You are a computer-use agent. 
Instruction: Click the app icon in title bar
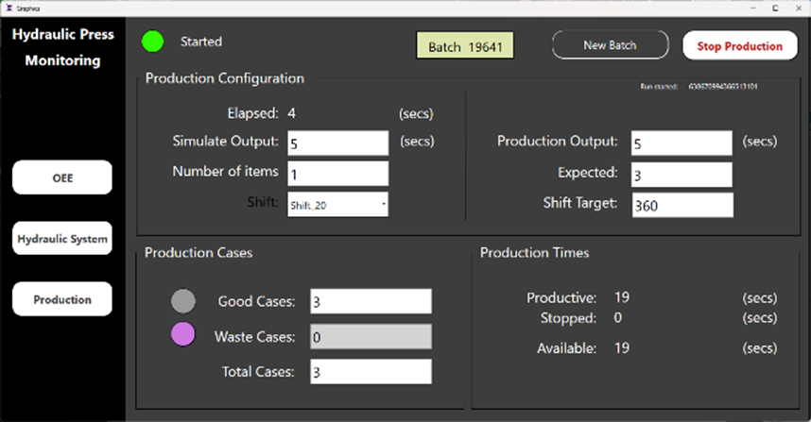[x=7, y=6]
